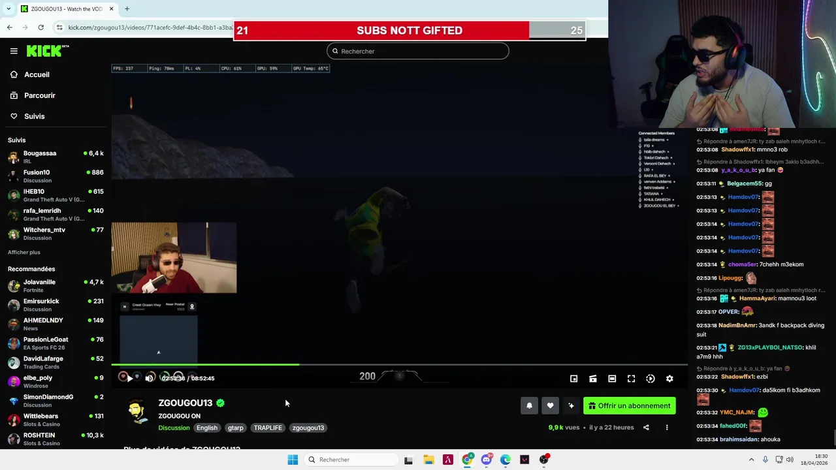
Task: Toggle notification bell for ZGOUGOU13
Action: [529, 405]
